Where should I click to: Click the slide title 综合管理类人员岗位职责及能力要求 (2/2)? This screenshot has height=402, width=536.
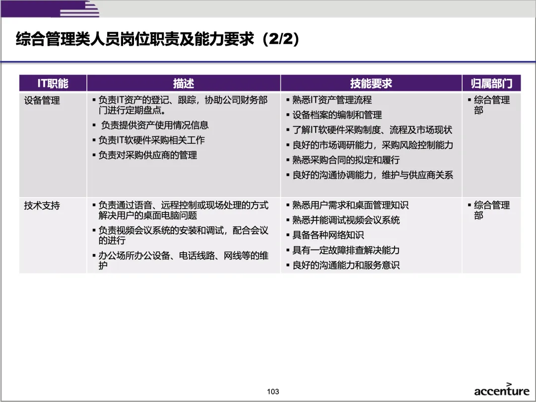pyautogui.click(x=158, y=39)
